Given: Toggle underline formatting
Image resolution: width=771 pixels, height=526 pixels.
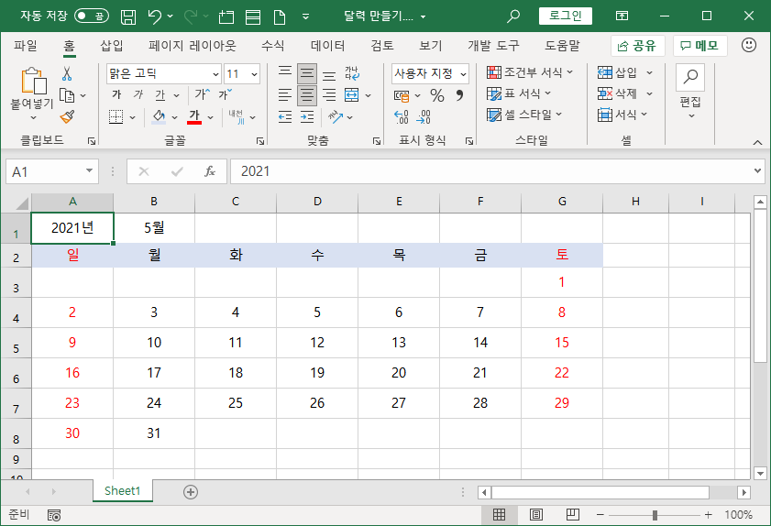Looking at the screenshot, I should 160,94.
